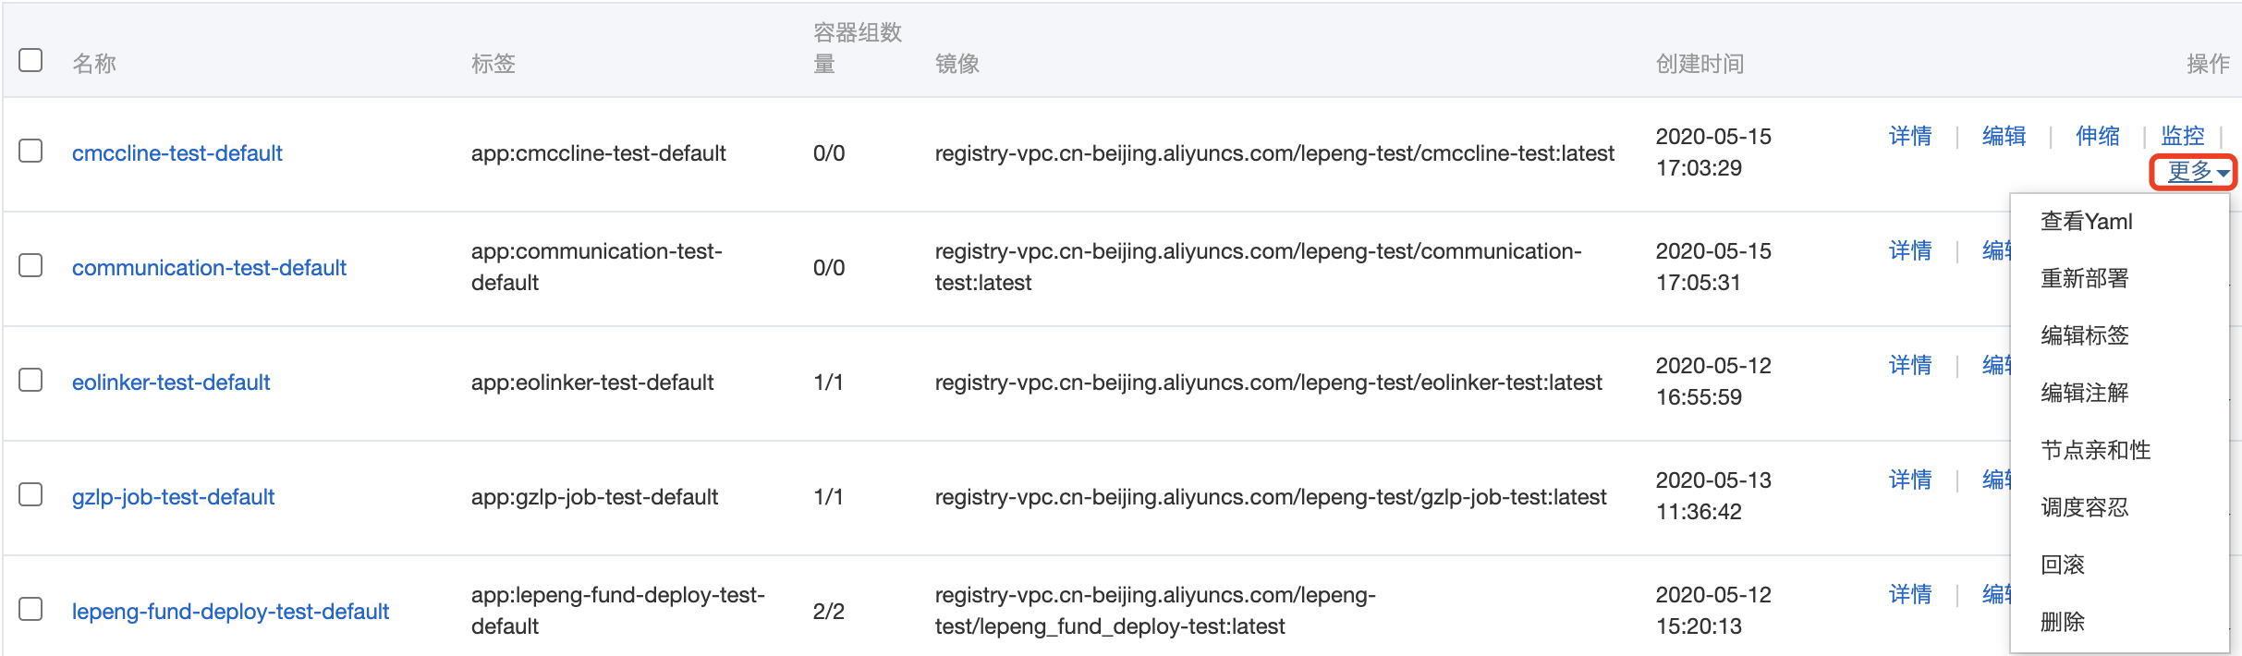
Task: Open the 更多 dropdown for cmccline-test-default
Action: pyautogui.click(x=2193, y=172)
